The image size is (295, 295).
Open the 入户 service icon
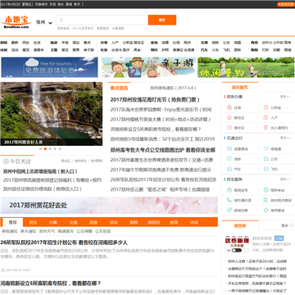tap(265, 118)
